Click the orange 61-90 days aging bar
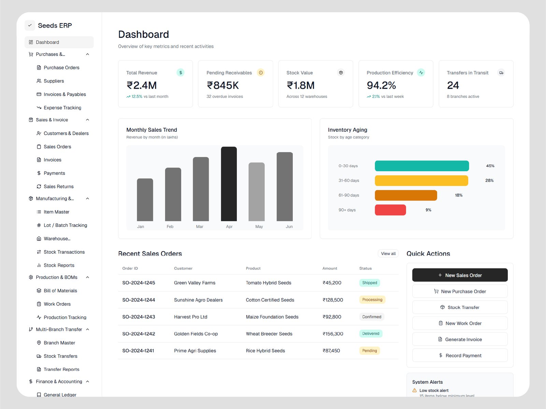 (406, 195)
